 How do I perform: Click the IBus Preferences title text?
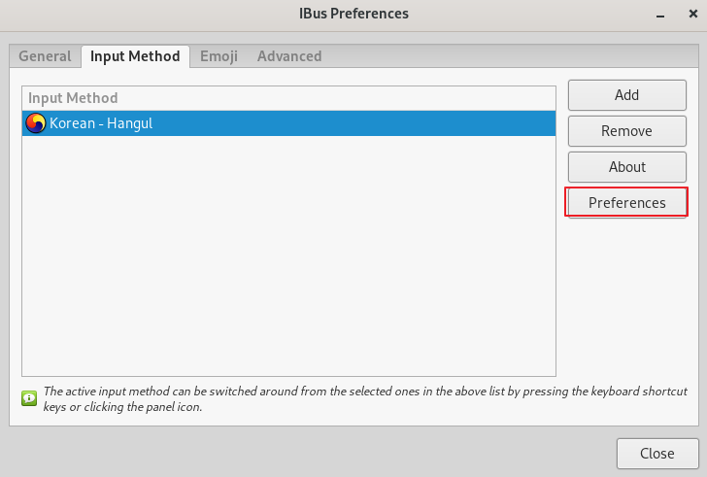(353, 14)
